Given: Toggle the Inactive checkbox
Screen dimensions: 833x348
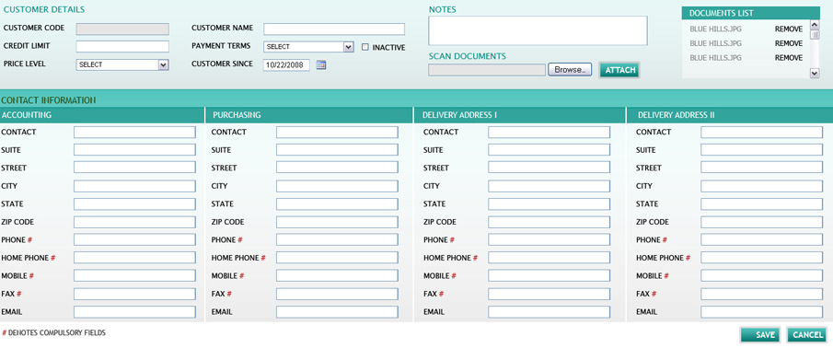Looking at the screenshot, I should tap(365, 47).
